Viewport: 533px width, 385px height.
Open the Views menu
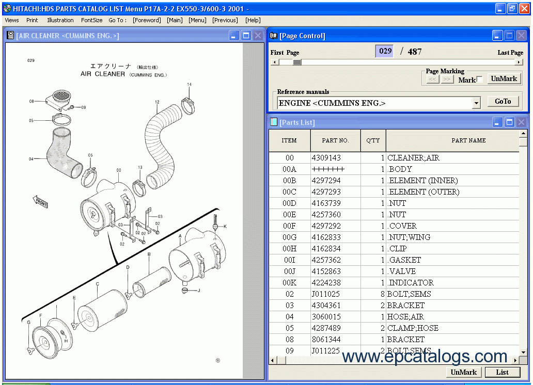12,21
